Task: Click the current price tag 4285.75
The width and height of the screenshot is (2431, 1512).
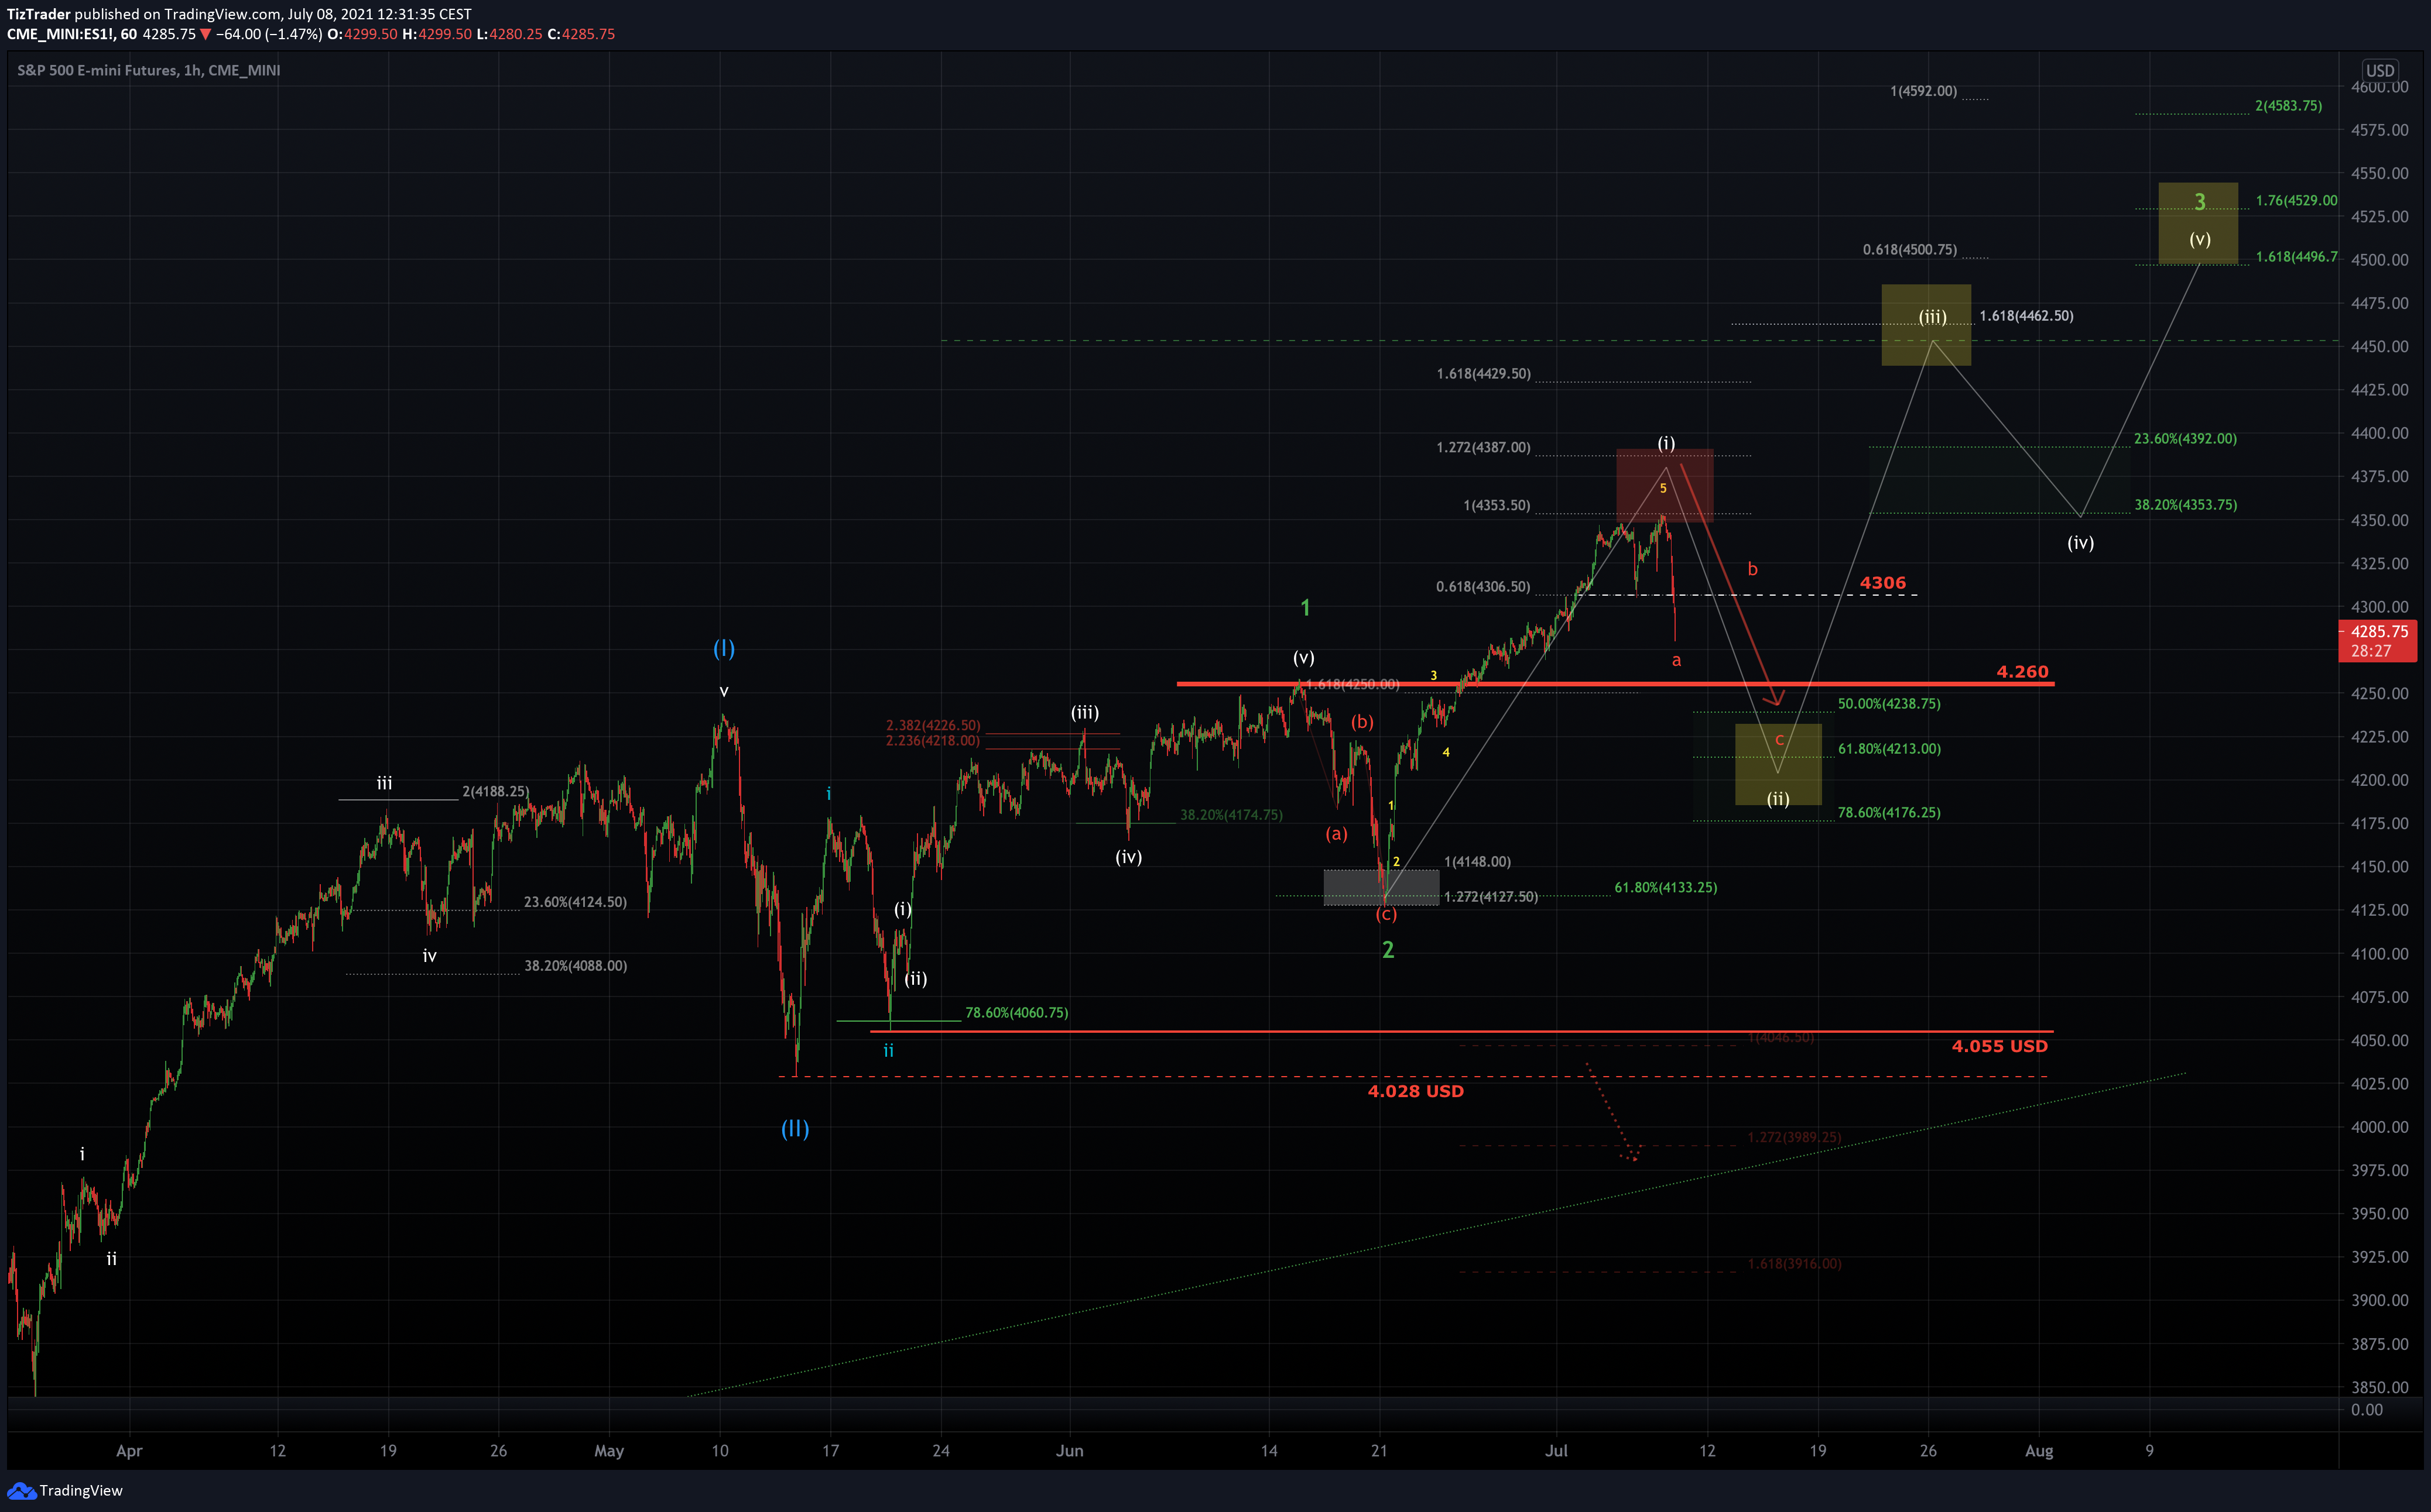Action: (x=2377, y=641)
